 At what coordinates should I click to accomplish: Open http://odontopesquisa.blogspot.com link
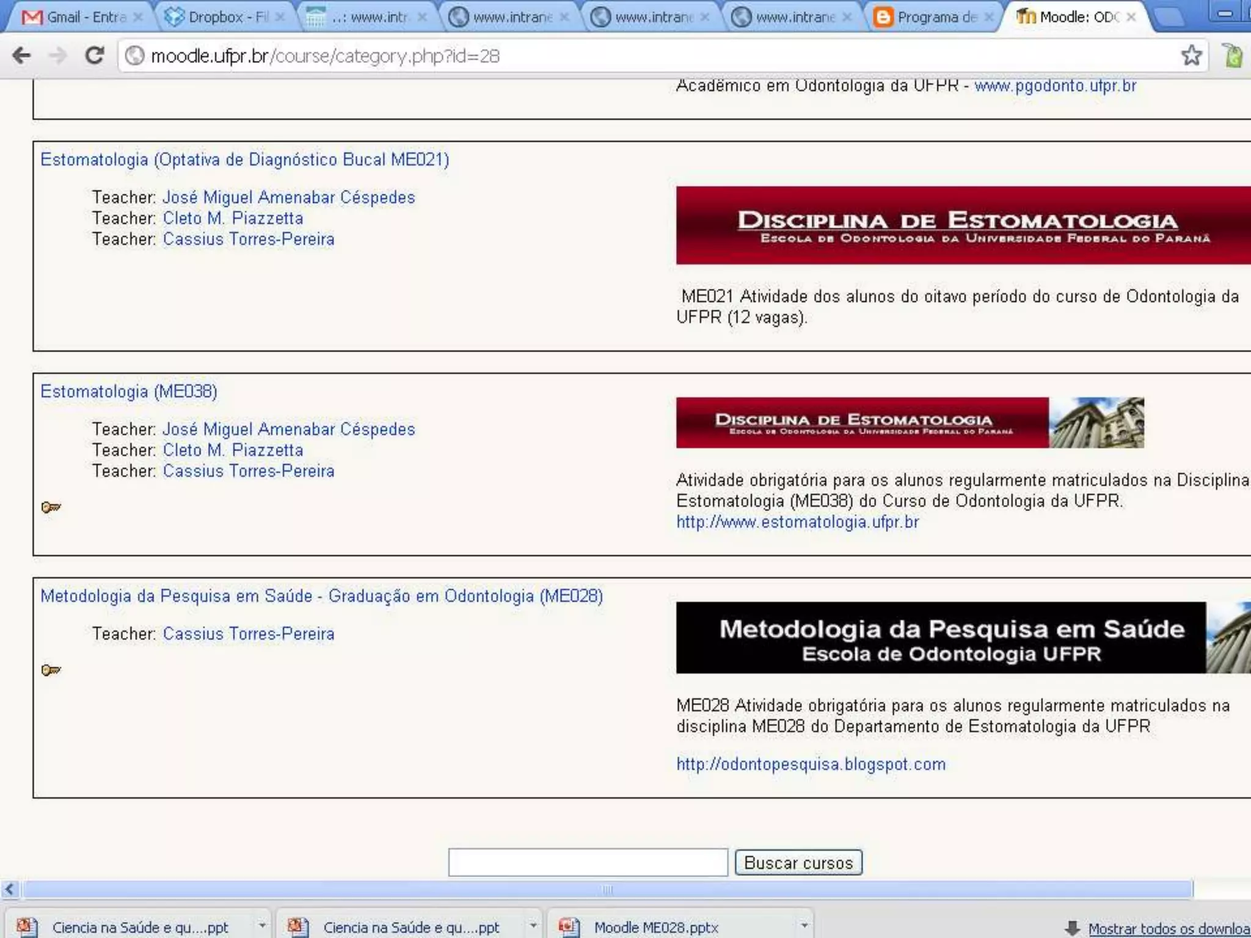(x=811, y=764)
